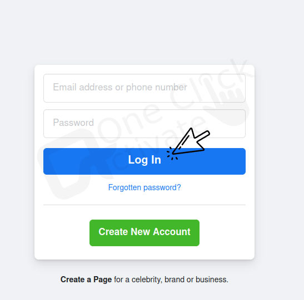
Task: Click the 'Log In' text label
Action: click(144, 160)
